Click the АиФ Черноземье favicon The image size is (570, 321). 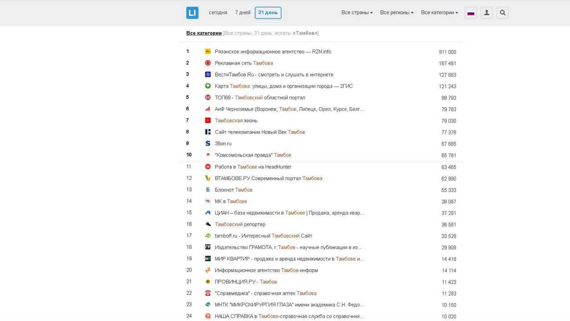click(x=208, y=109)
